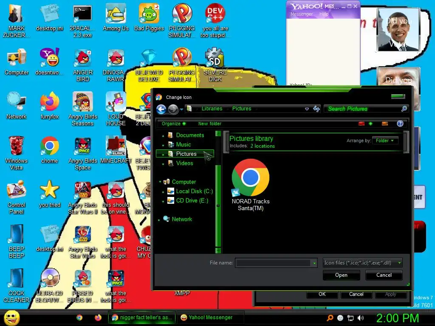This screenshot has width=435, height=326.
Task: Open recent pages dropdown beside forward arrow
Action: pyautogui.click(x=181, y=109)
